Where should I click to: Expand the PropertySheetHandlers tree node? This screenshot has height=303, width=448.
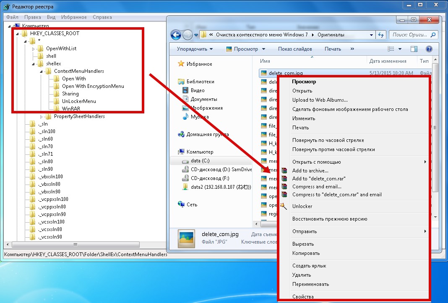(42, 116)
